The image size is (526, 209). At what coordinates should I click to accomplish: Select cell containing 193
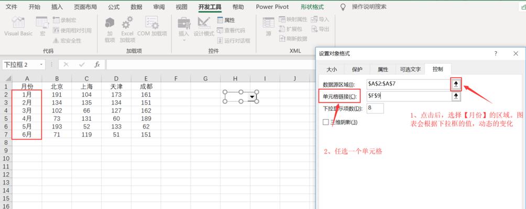(57, 126)
